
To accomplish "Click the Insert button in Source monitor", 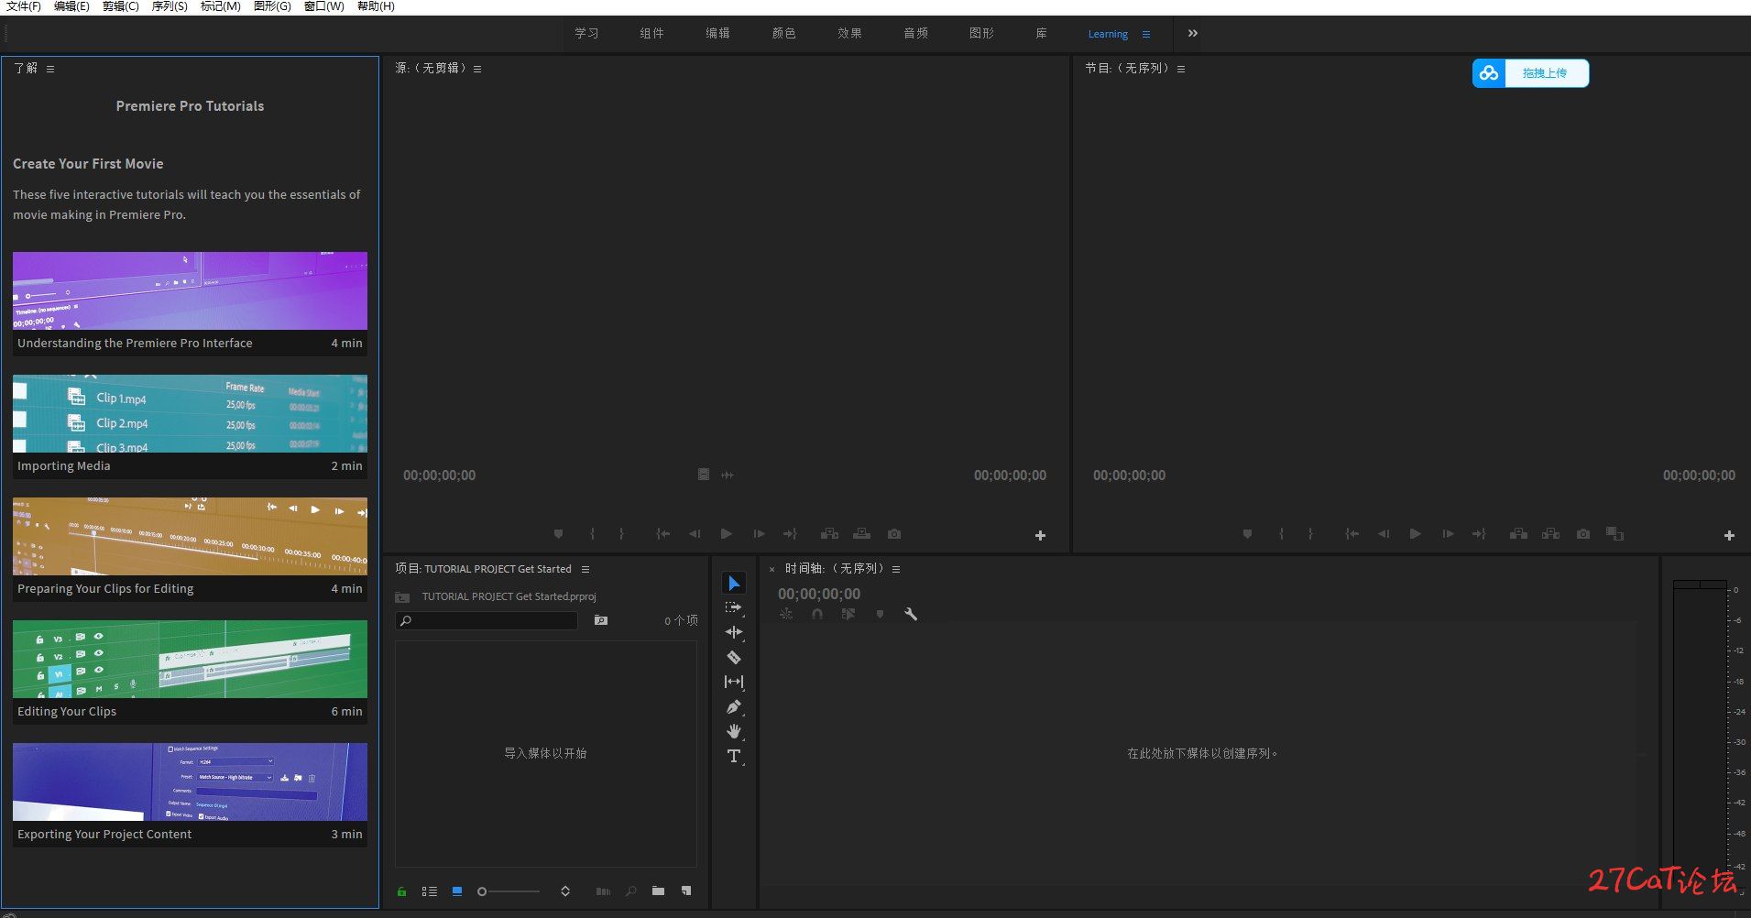I will click(829, 534).
